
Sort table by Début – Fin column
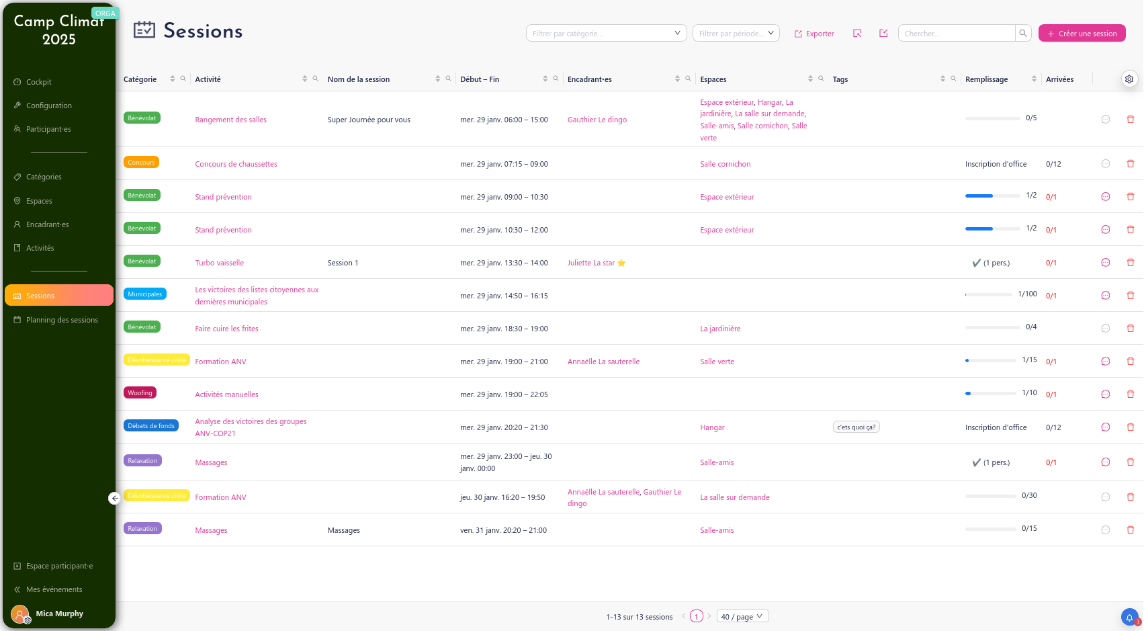545,79
